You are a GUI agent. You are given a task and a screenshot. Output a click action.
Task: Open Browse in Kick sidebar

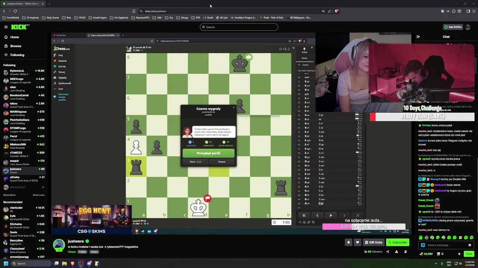pos(16,46)
